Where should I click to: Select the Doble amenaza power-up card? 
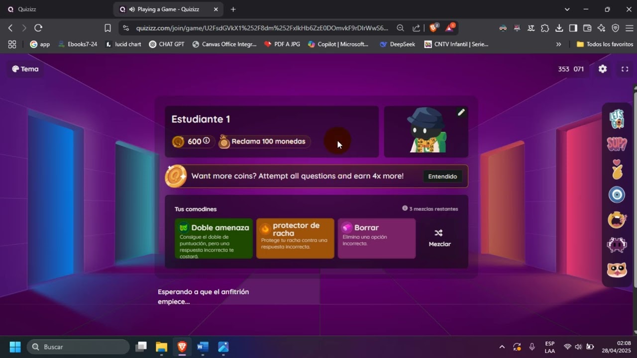click(213, 238)
